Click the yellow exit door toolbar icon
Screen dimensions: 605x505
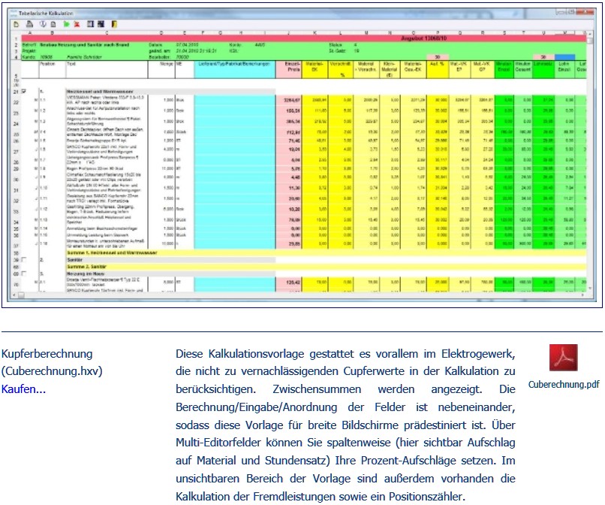click(114, 24)
